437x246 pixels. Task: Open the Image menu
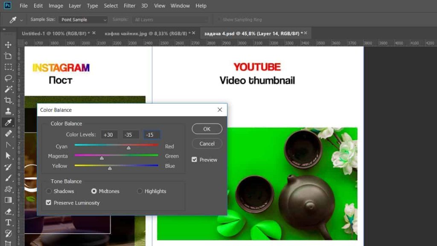(x=56, y=6)
